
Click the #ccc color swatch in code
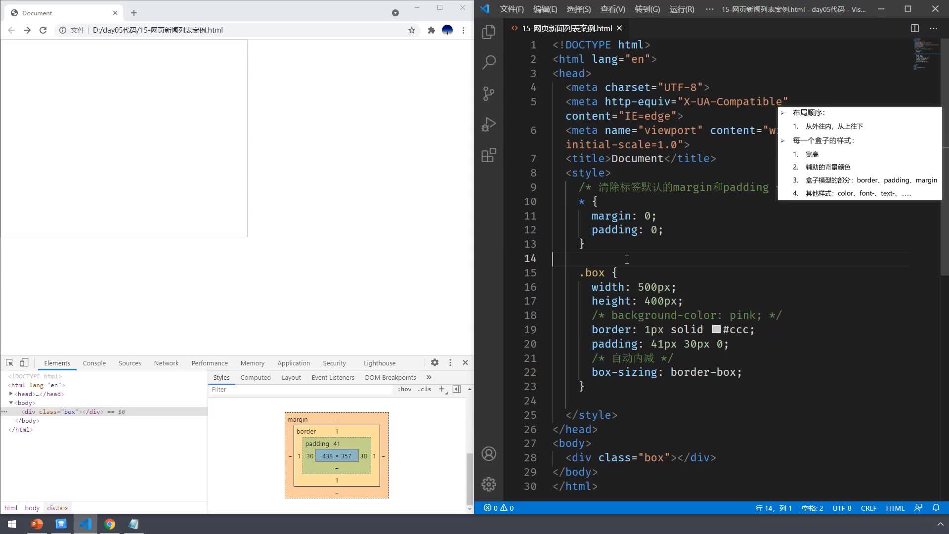tap(716, 329)
